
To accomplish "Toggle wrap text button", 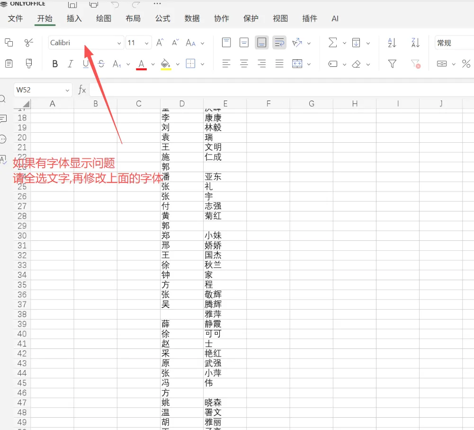I will (x=279, y=43).
